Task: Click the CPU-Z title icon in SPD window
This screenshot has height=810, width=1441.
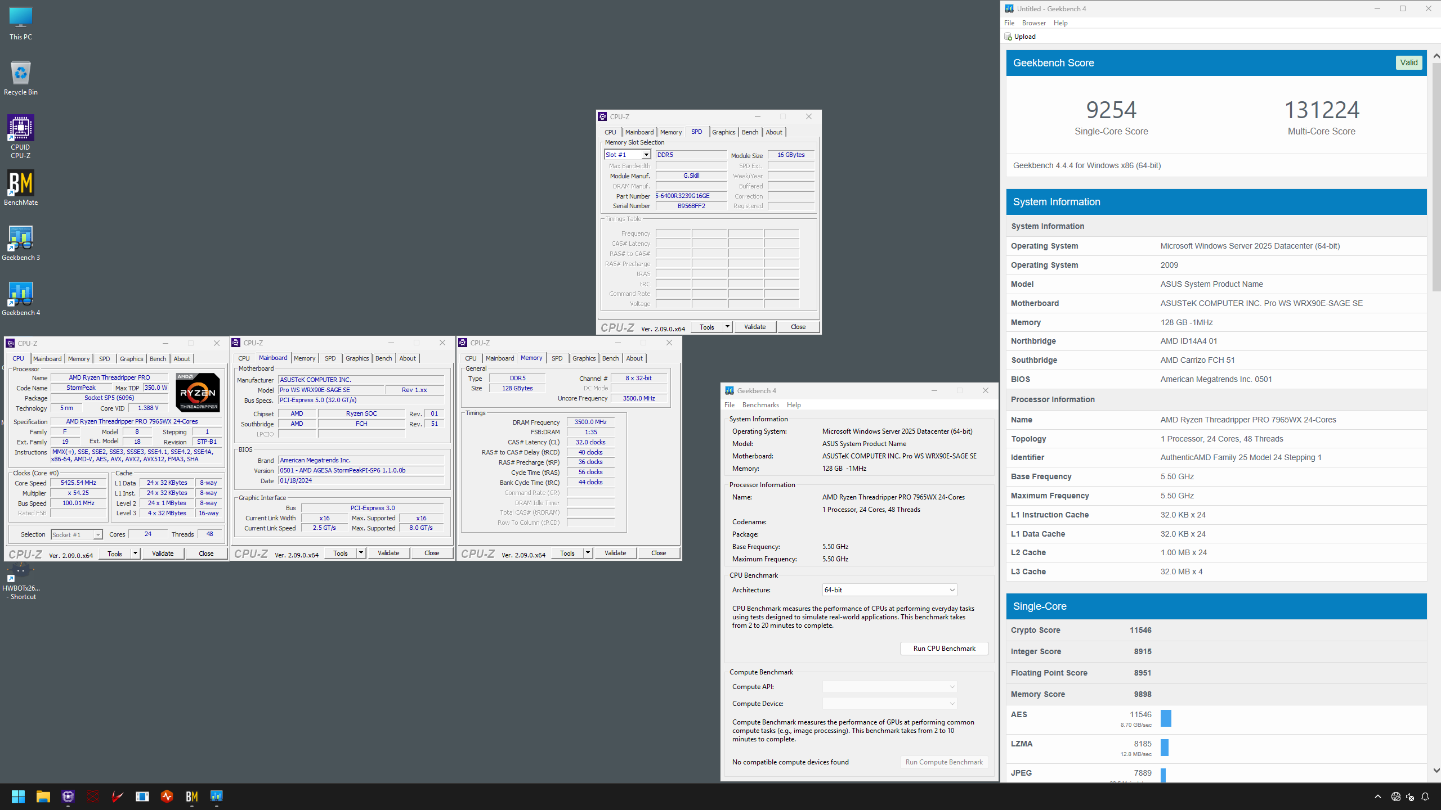Action: click(603, 116)
